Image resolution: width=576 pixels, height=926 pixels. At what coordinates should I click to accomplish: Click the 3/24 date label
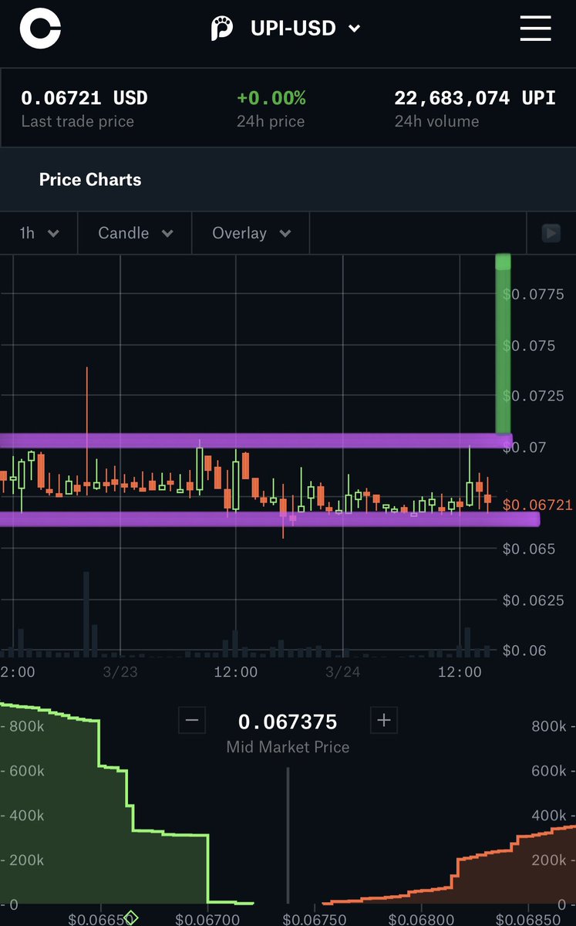click(343, 672)
